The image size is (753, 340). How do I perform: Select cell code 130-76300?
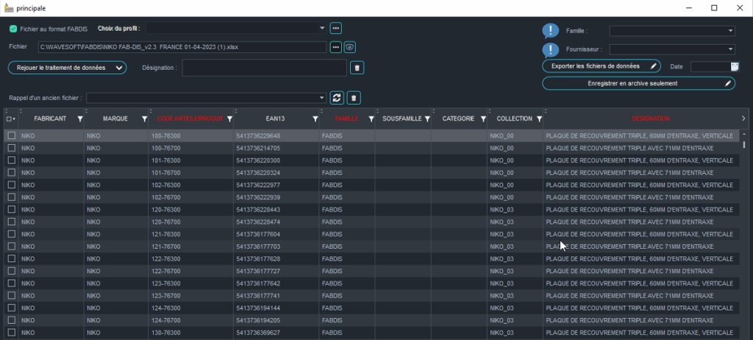point(190,333)
